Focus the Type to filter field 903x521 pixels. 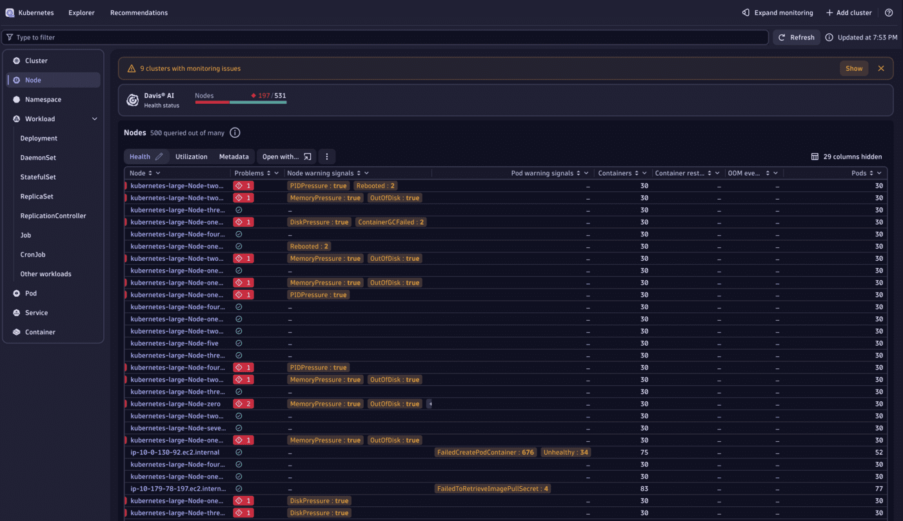(385, 37)
